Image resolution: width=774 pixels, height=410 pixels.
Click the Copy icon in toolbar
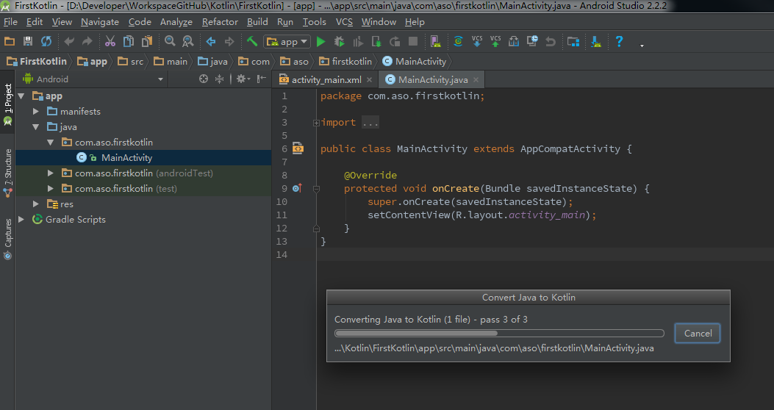[x=129, y=41]
